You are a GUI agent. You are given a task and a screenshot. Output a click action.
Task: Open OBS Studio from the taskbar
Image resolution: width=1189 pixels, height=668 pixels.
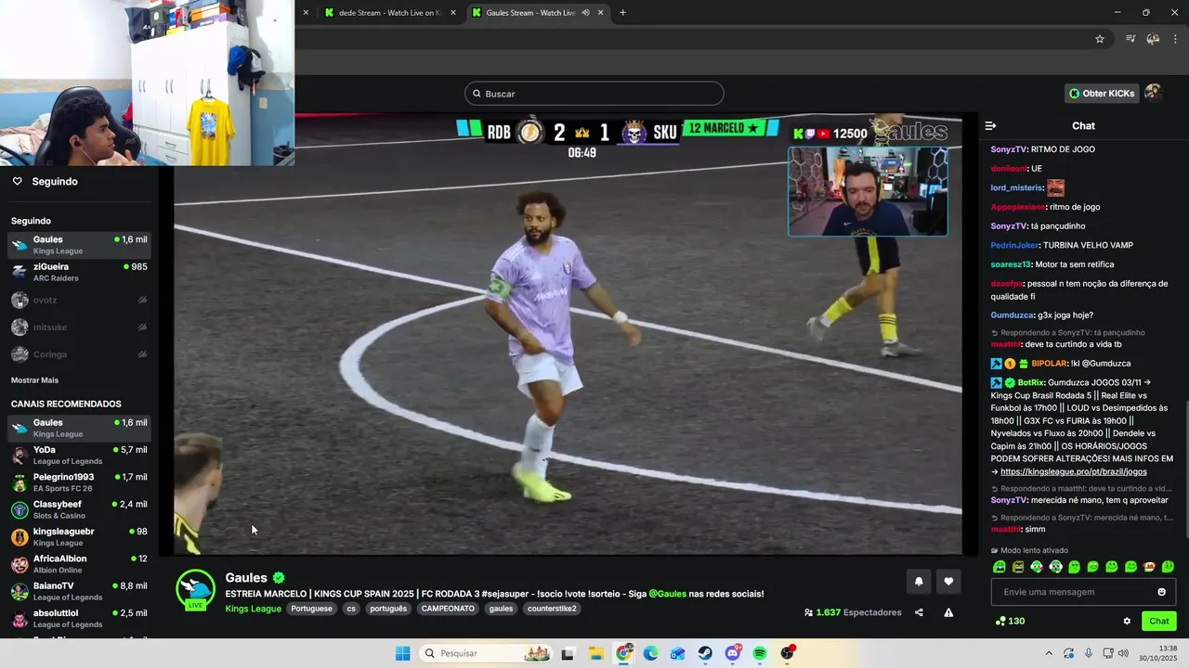788,653
